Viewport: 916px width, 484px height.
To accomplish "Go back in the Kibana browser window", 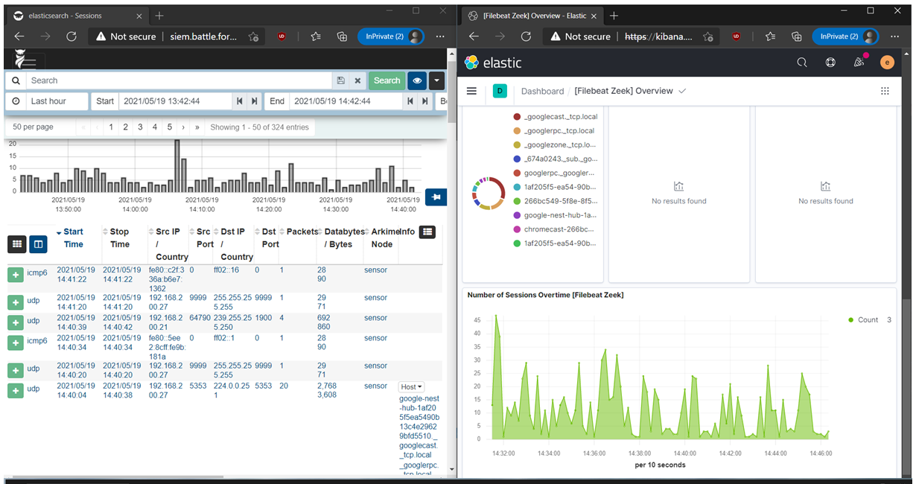I will tap(474, 36).
